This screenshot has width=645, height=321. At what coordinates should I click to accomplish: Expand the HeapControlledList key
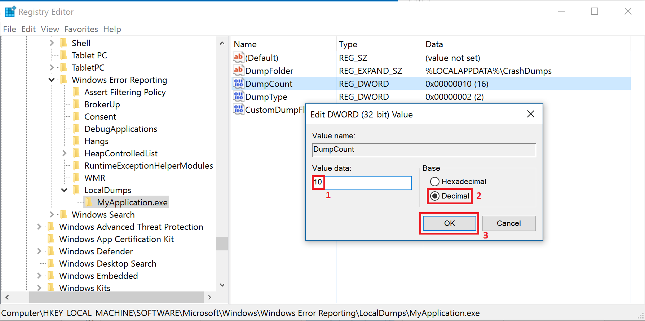[x=64, y=153]
